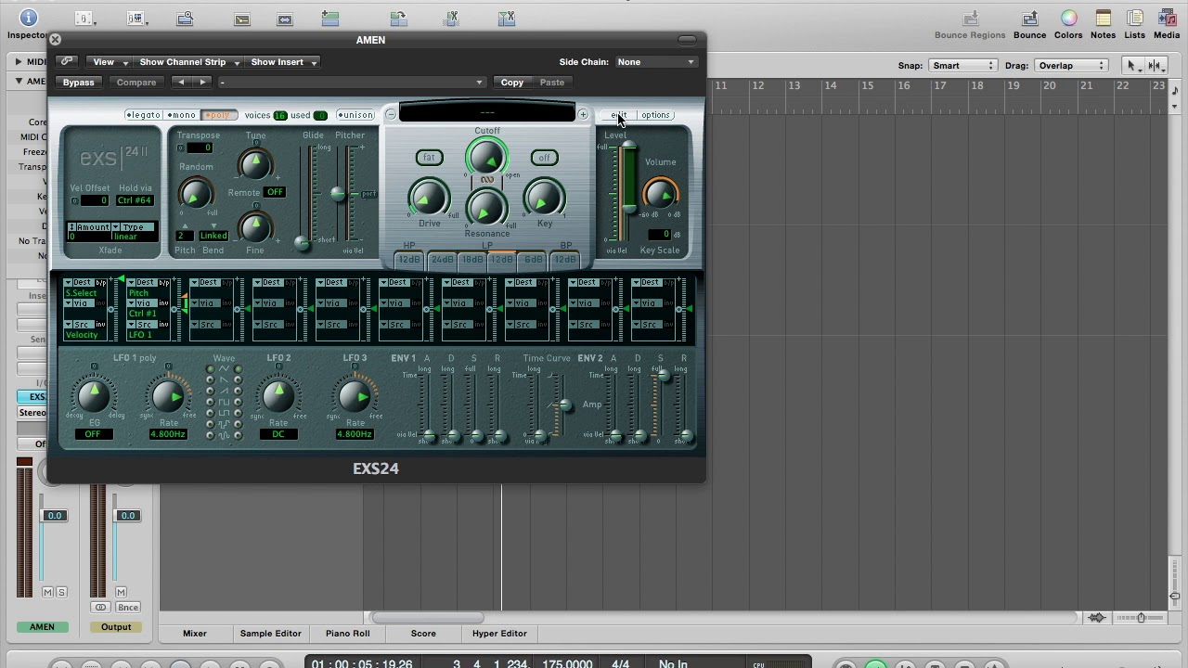1188x668 pixels.
Task: Go to the previous plug-in setting
Action: click(181, 83)
